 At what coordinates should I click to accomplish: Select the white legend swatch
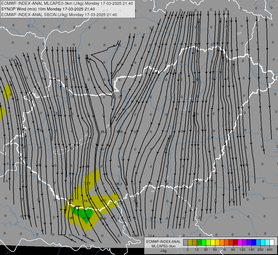pos(272,242)
